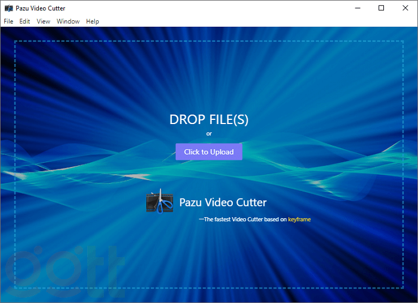The height and width of the screenshot is (303, 418).
Task: Click the empty title bar area
Action: (209, 8)
